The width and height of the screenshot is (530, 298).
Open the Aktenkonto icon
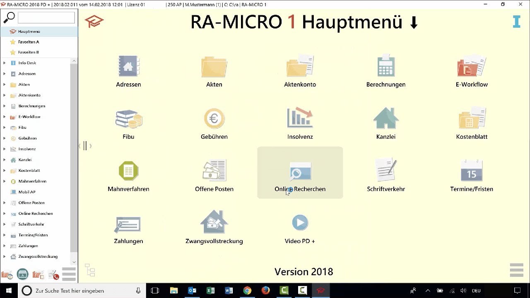[300, 66]
